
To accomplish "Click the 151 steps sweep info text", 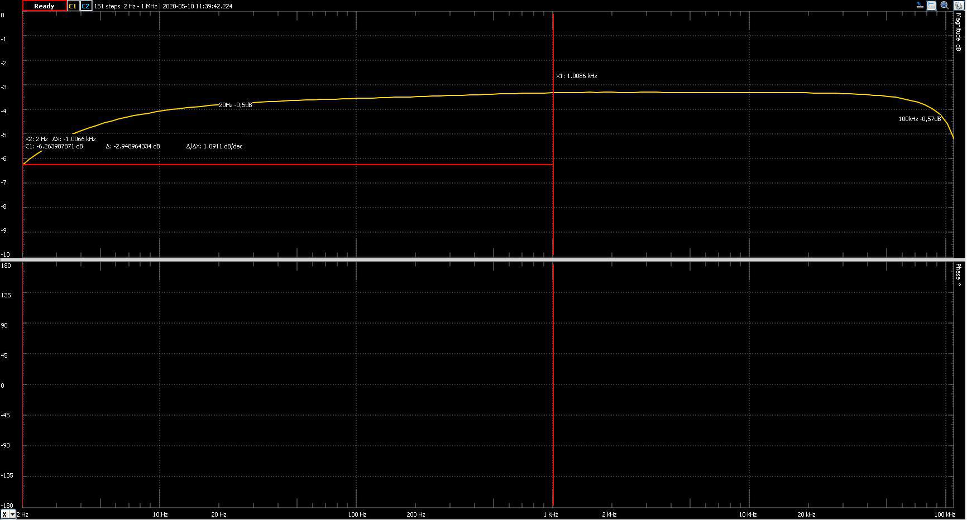I will point(107,6).
